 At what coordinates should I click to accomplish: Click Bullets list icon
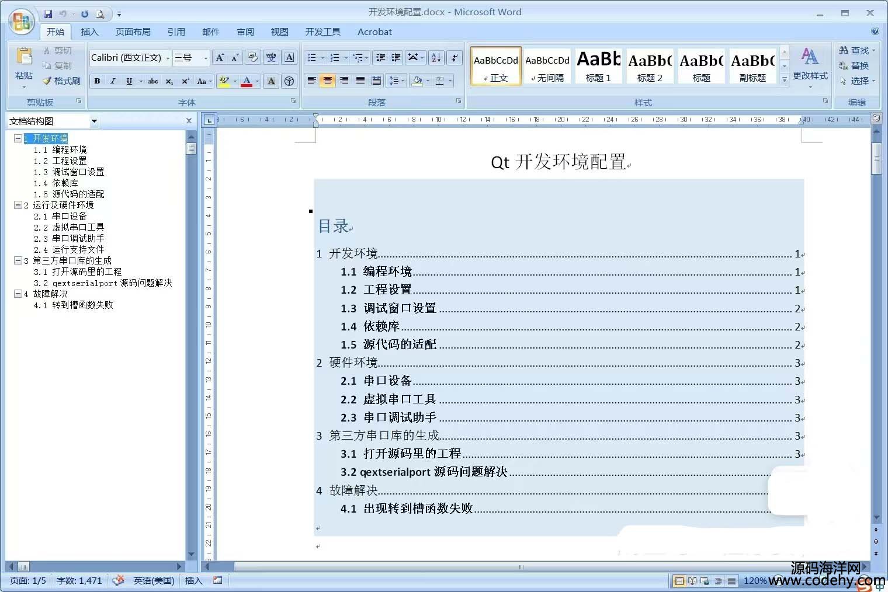tap(312, 57)
